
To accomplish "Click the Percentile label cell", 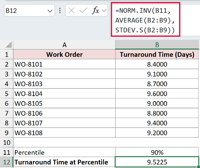I will (64, 152).
